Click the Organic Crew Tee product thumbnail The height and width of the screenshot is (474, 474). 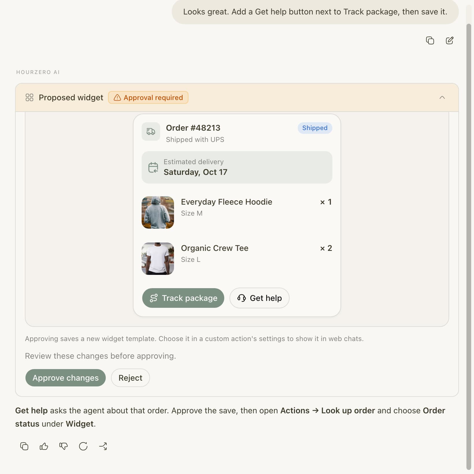click(x=158, y=259)
